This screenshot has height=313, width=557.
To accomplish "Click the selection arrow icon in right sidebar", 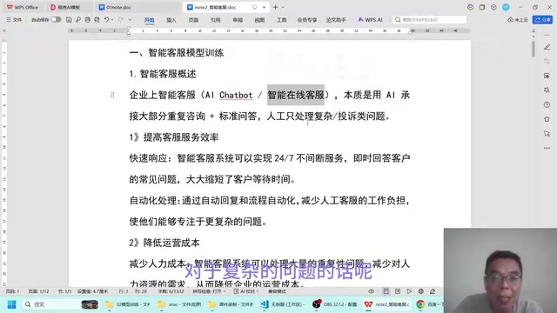I will click(x=547, y=134).
